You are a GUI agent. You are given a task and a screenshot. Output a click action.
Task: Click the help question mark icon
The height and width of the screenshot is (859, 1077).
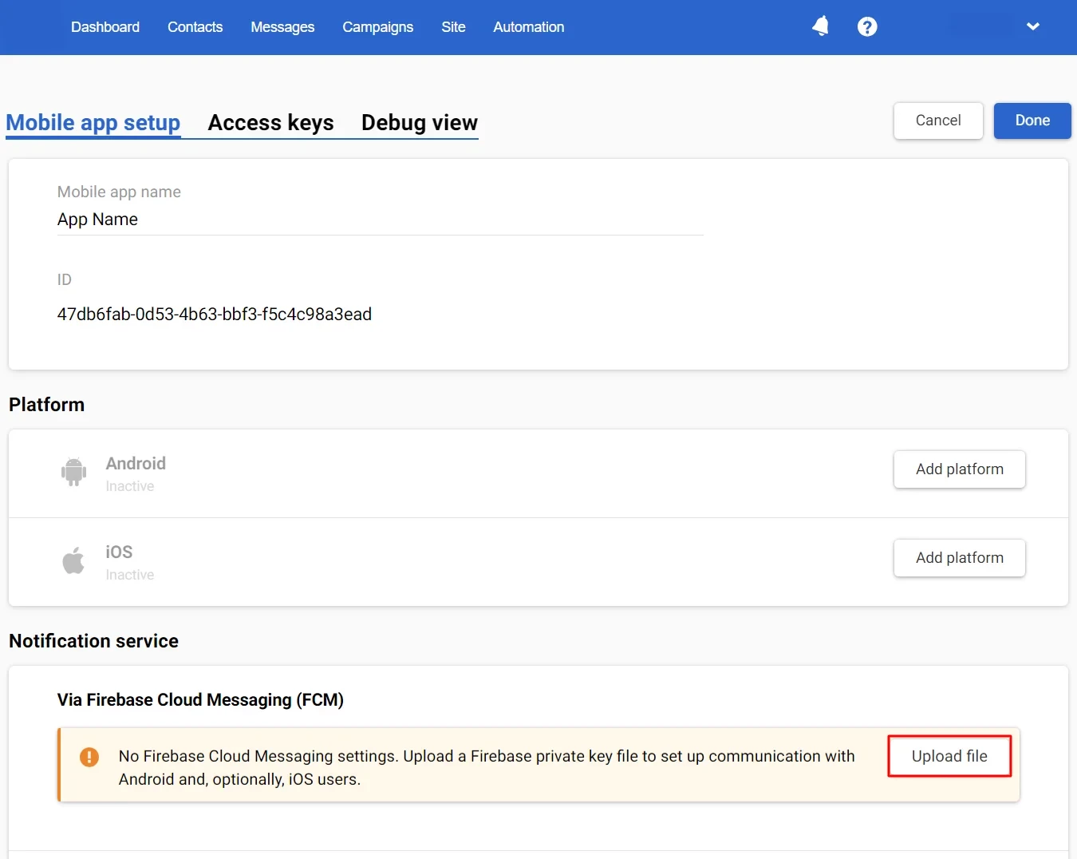[867, 27]
